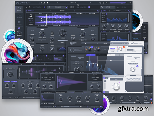Click the Filter button in Rift's lower panel
Image resolution: width=154 pixels, height=116 pixels.
[x=116, y=79]
